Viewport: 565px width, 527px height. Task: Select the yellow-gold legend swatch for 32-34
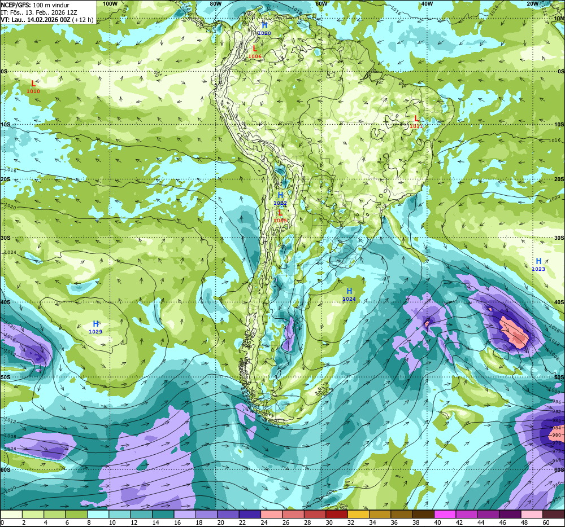[359, 514]
